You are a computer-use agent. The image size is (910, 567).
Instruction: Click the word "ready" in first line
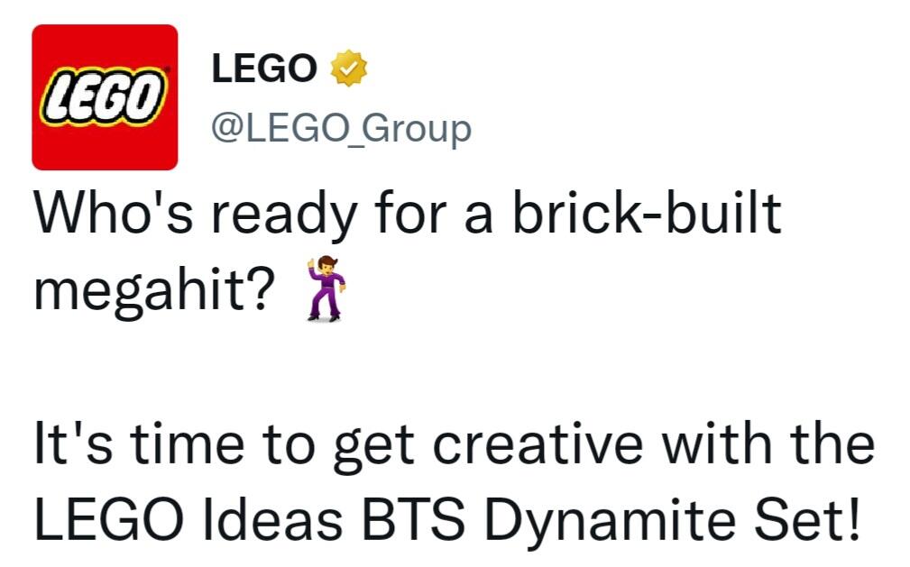(x=284, y=216)
